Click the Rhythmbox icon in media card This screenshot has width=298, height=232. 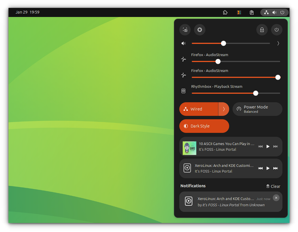tap(187, 168)
